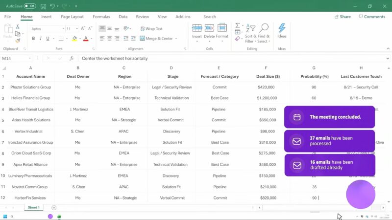
Task: Toggle Bold formatting
Action: coord(33,39)
